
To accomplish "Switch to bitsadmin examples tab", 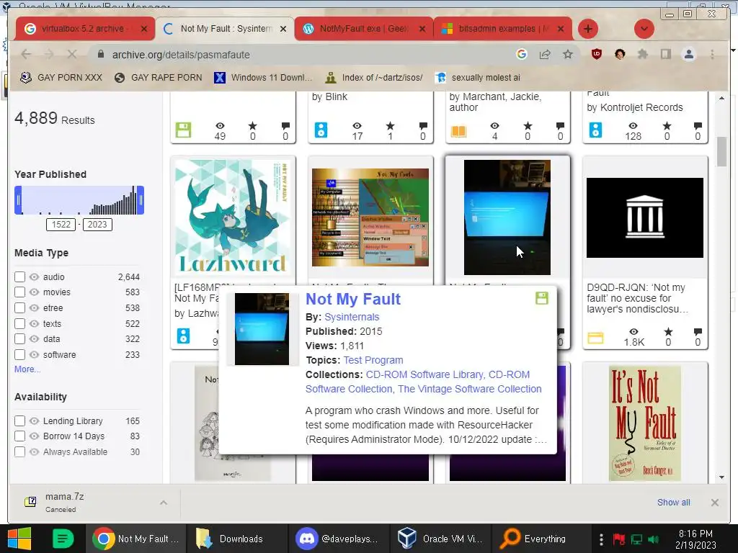I will point(502,29).
